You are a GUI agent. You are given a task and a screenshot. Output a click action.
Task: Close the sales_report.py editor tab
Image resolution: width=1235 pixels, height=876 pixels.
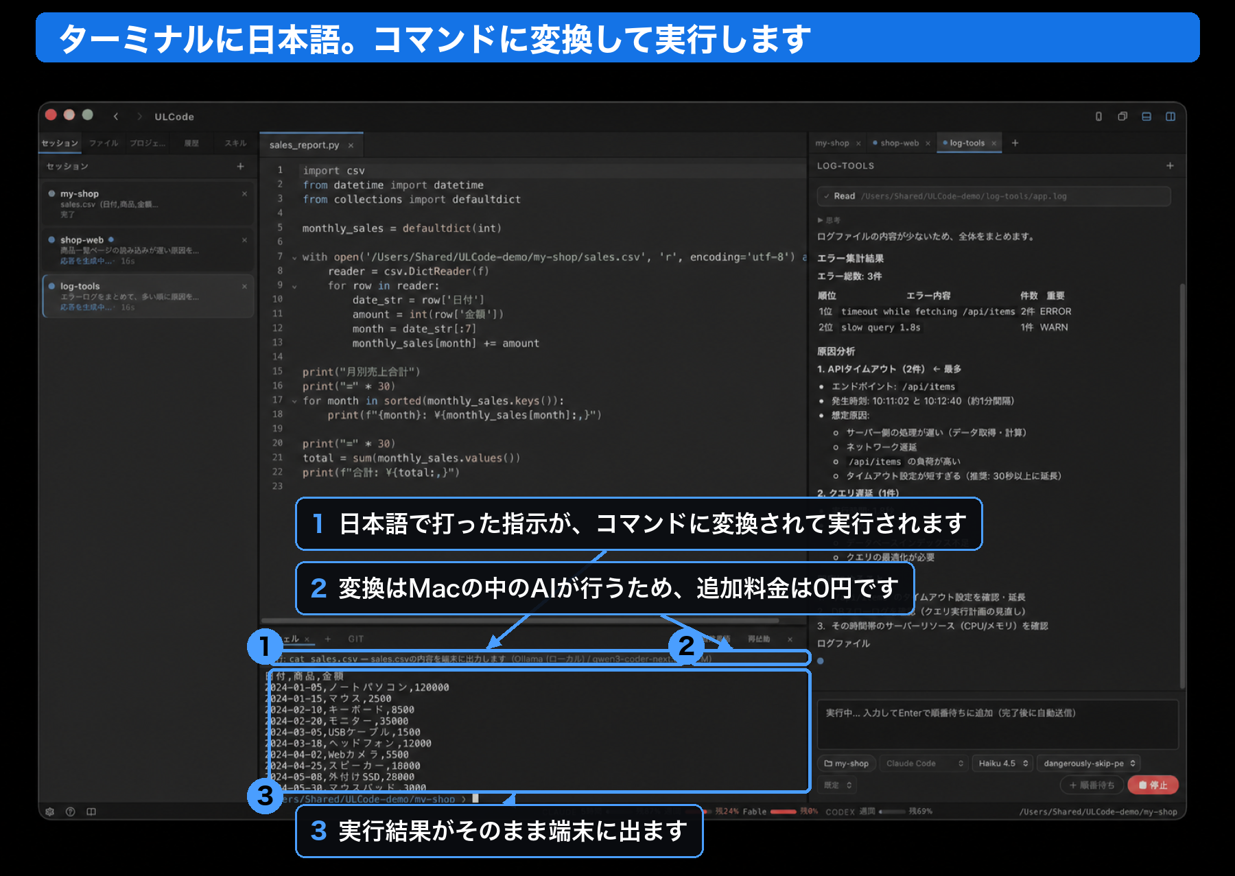pyautogui.click(x=351, y=145)
